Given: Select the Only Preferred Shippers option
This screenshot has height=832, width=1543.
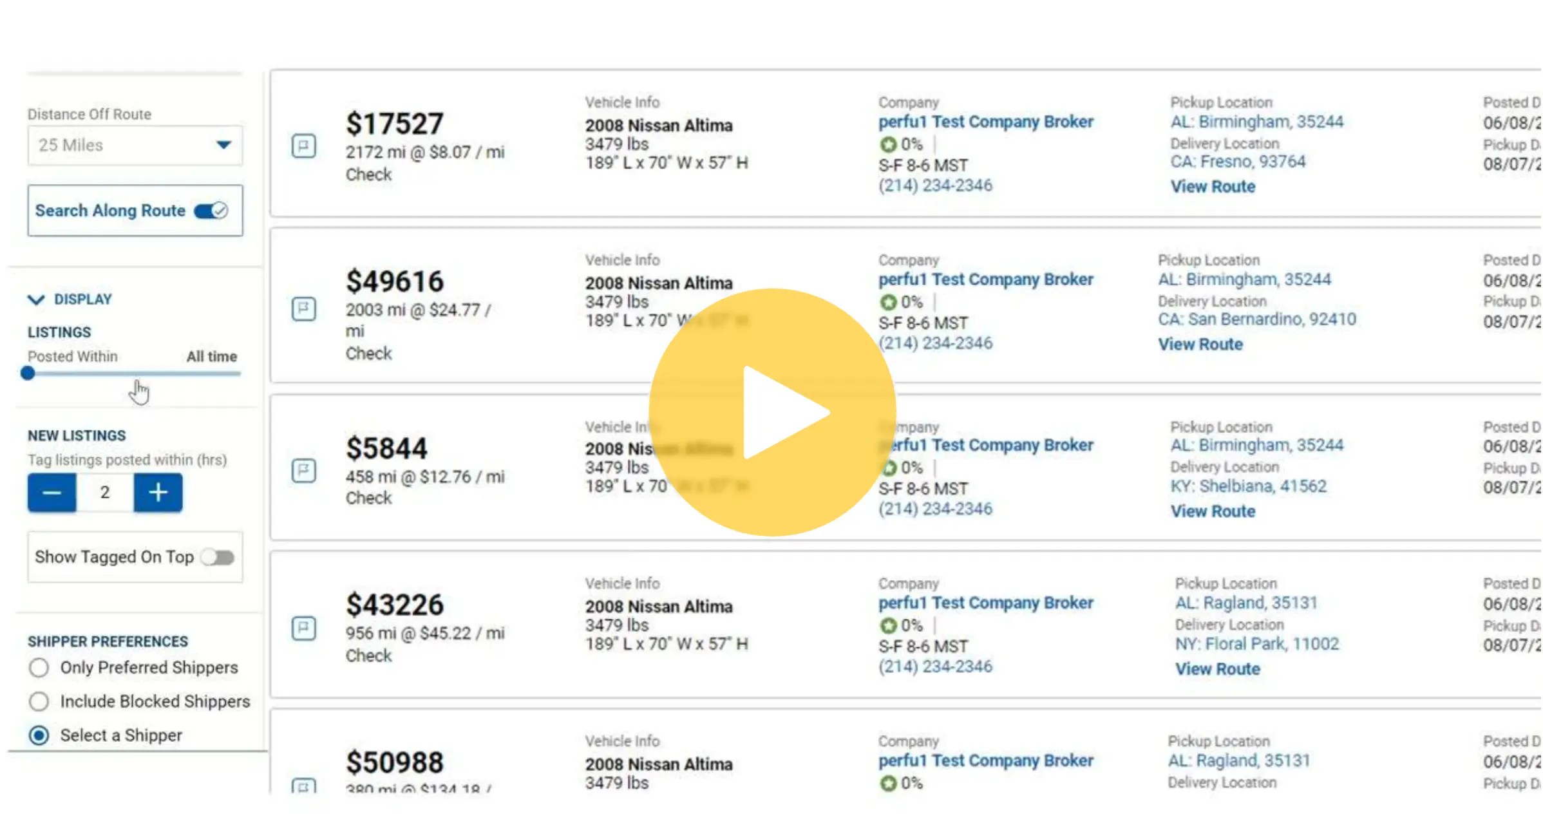Looking at the screenshot, I should (x=39, y=668).
